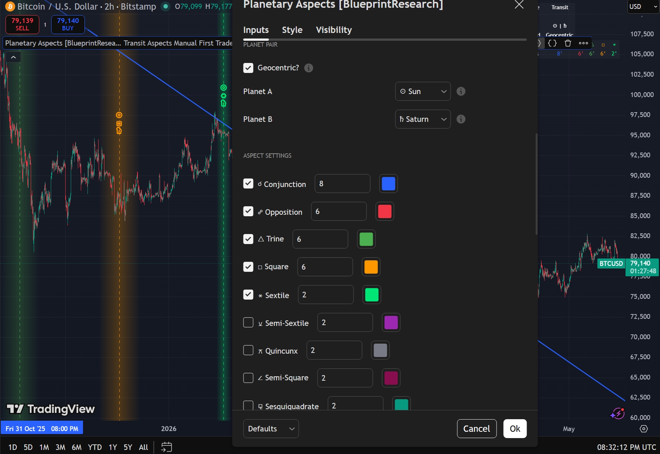660x454 pixels.
Task: Click the dialog vertical scrollbar
Action: click(536, 184)
